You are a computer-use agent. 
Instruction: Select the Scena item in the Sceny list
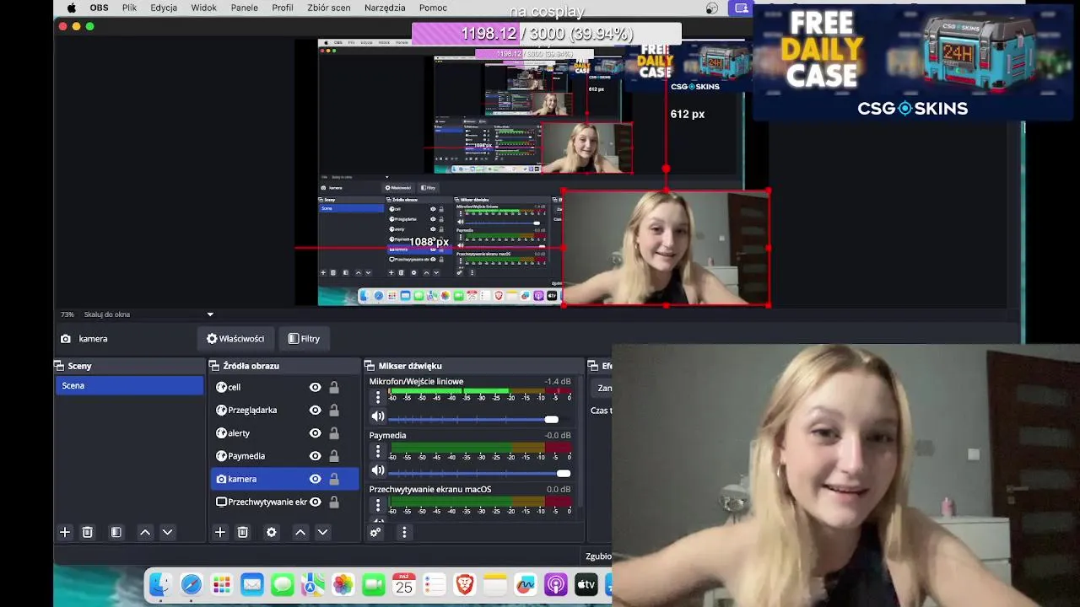click(130, 385)
